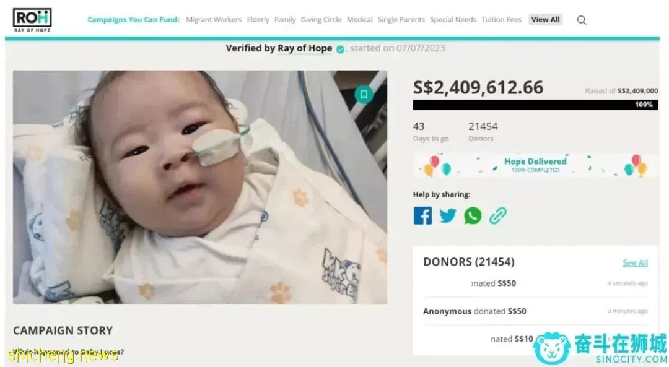669x367 pixels.
Task: Open Special Needs category
Action: coord(453,20)
